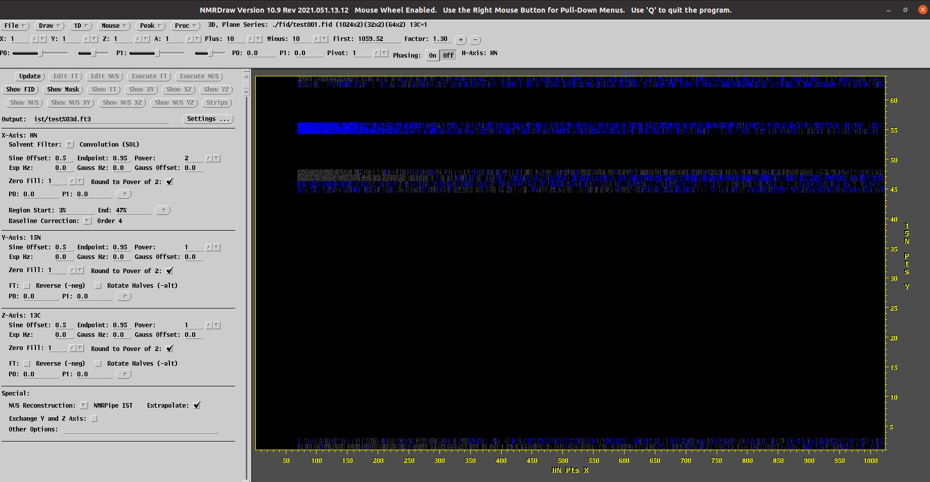The height and width of the screenshot is (482, 930).
Task: Click the arrow button beside Region End field
Action: (x=162, y=210)
